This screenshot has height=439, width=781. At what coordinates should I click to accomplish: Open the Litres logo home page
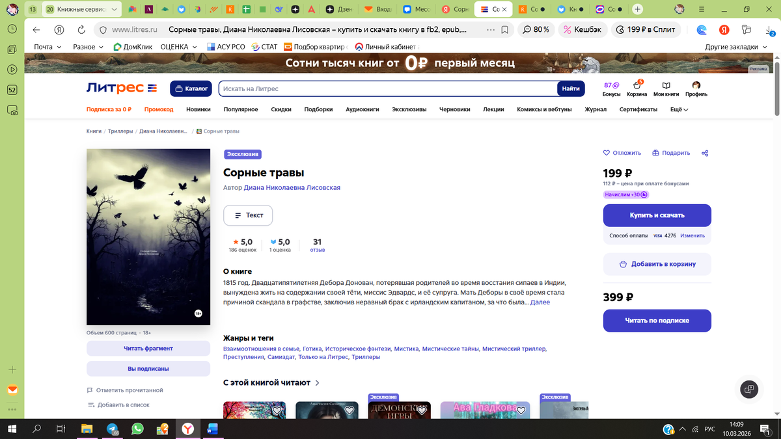[122, 88]
